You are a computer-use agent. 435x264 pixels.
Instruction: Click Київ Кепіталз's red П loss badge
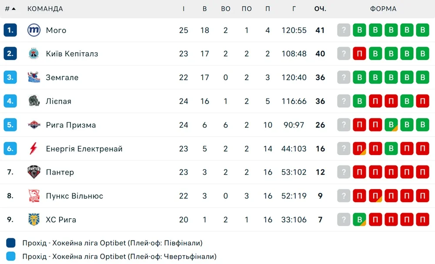pyautogui.click(x=359, y=54)
